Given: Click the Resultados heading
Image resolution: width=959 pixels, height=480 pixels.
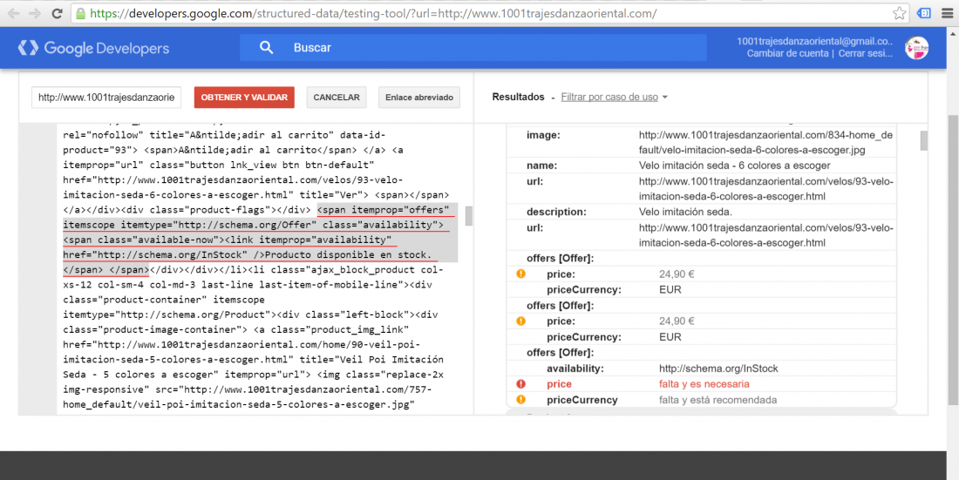Looking at the screenshot, I should tap(518, 97).
